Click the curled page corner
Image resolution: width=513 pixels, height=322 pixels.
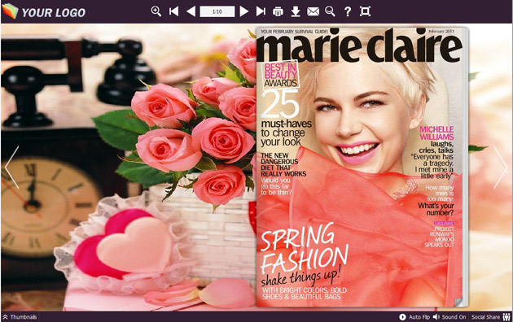click(459, 302)
